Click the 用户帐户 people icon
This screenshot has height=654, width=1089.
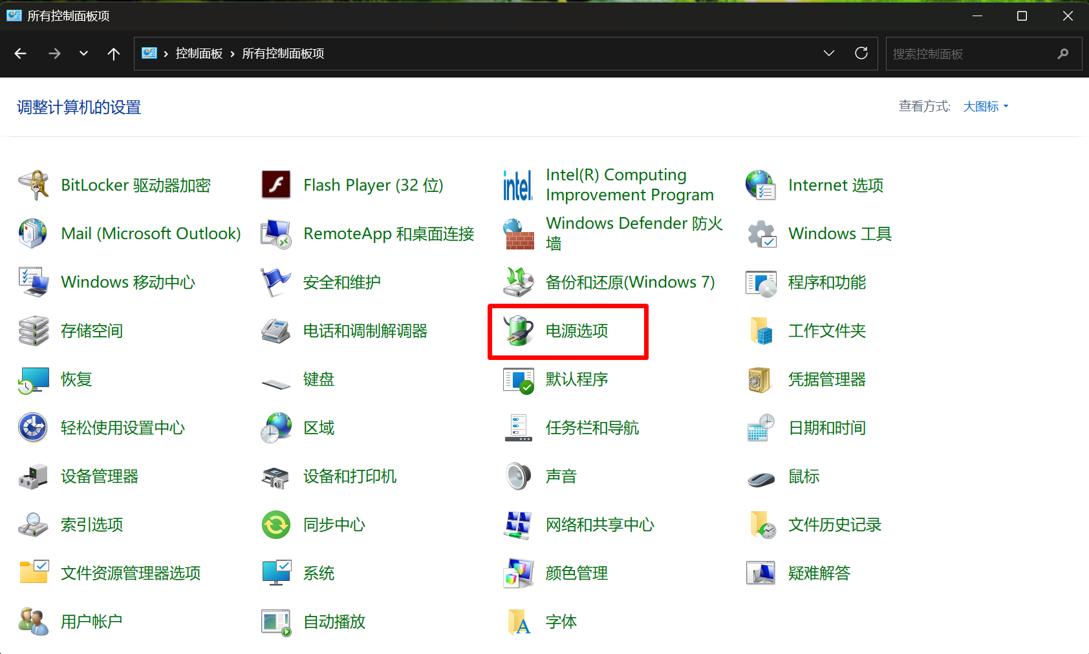[x=34, y=622]
